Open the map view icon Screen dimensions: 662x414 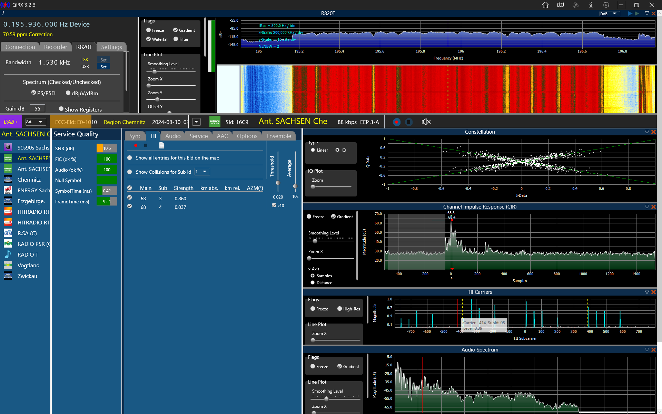(x=561, y=5)
